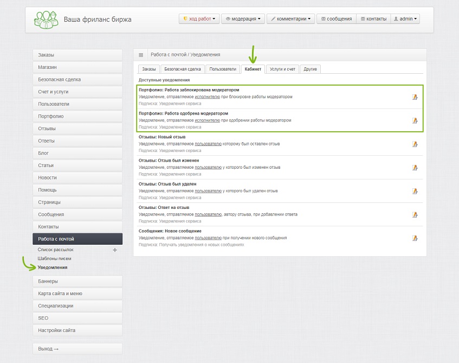
Task: Click underlined 'исполнителю' in blocked work notification
Action: click(207, 97)
